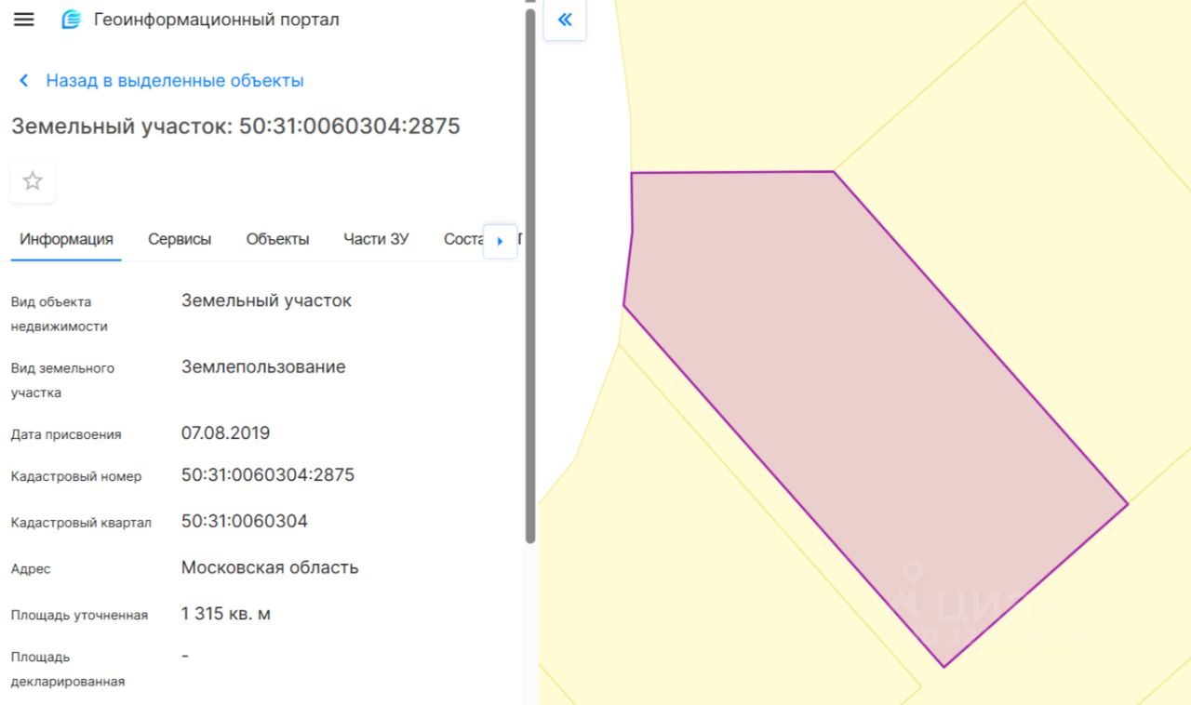
Task: Open the Сервисы tab
Action: (x=180, y=239)
